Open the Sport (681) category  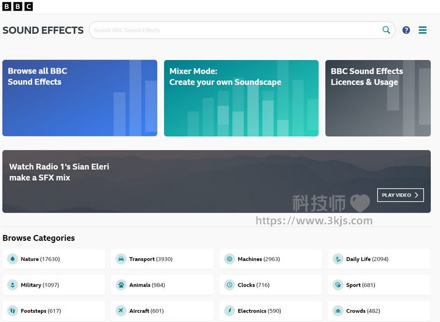379,284
